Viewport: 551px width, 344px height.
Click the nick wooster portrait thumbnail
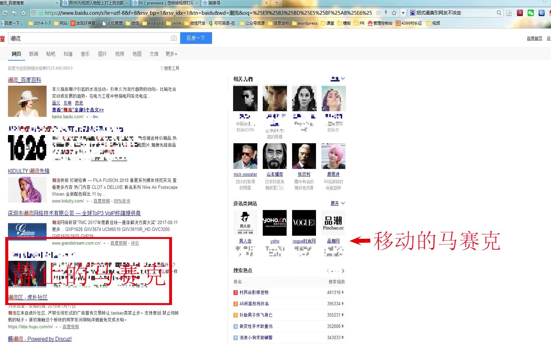(245, 156)
